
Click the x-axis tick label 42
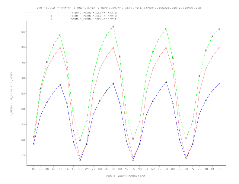pyautogui.click(x=126, y=169)
